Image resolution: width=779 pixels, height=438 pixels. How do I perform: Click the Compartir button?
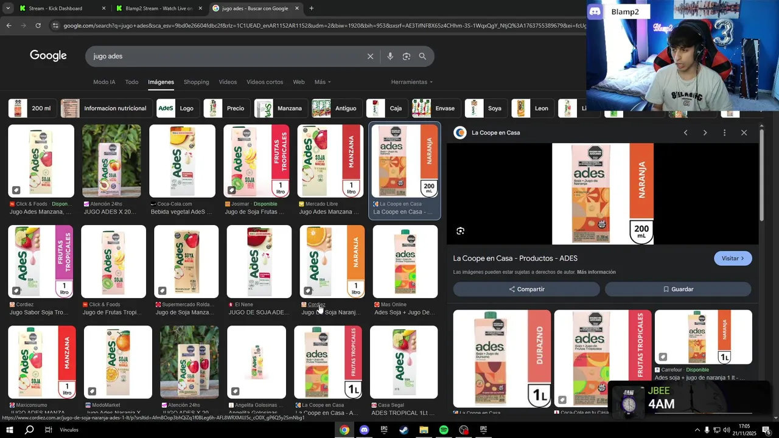tap(526, 290)
